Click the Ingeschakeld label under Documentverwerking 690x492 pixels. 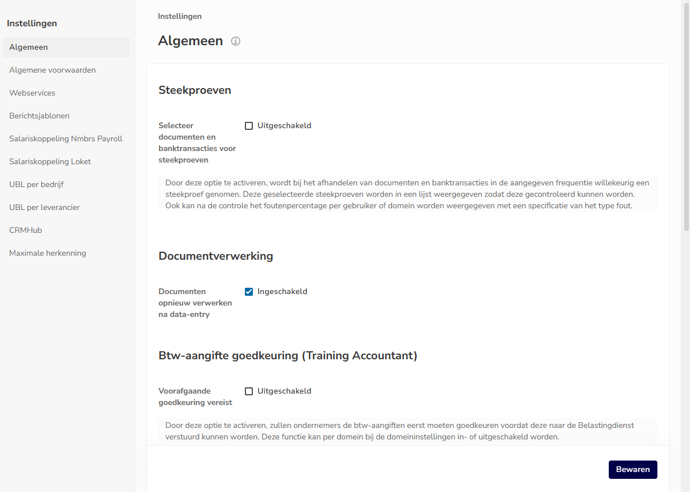282,292
